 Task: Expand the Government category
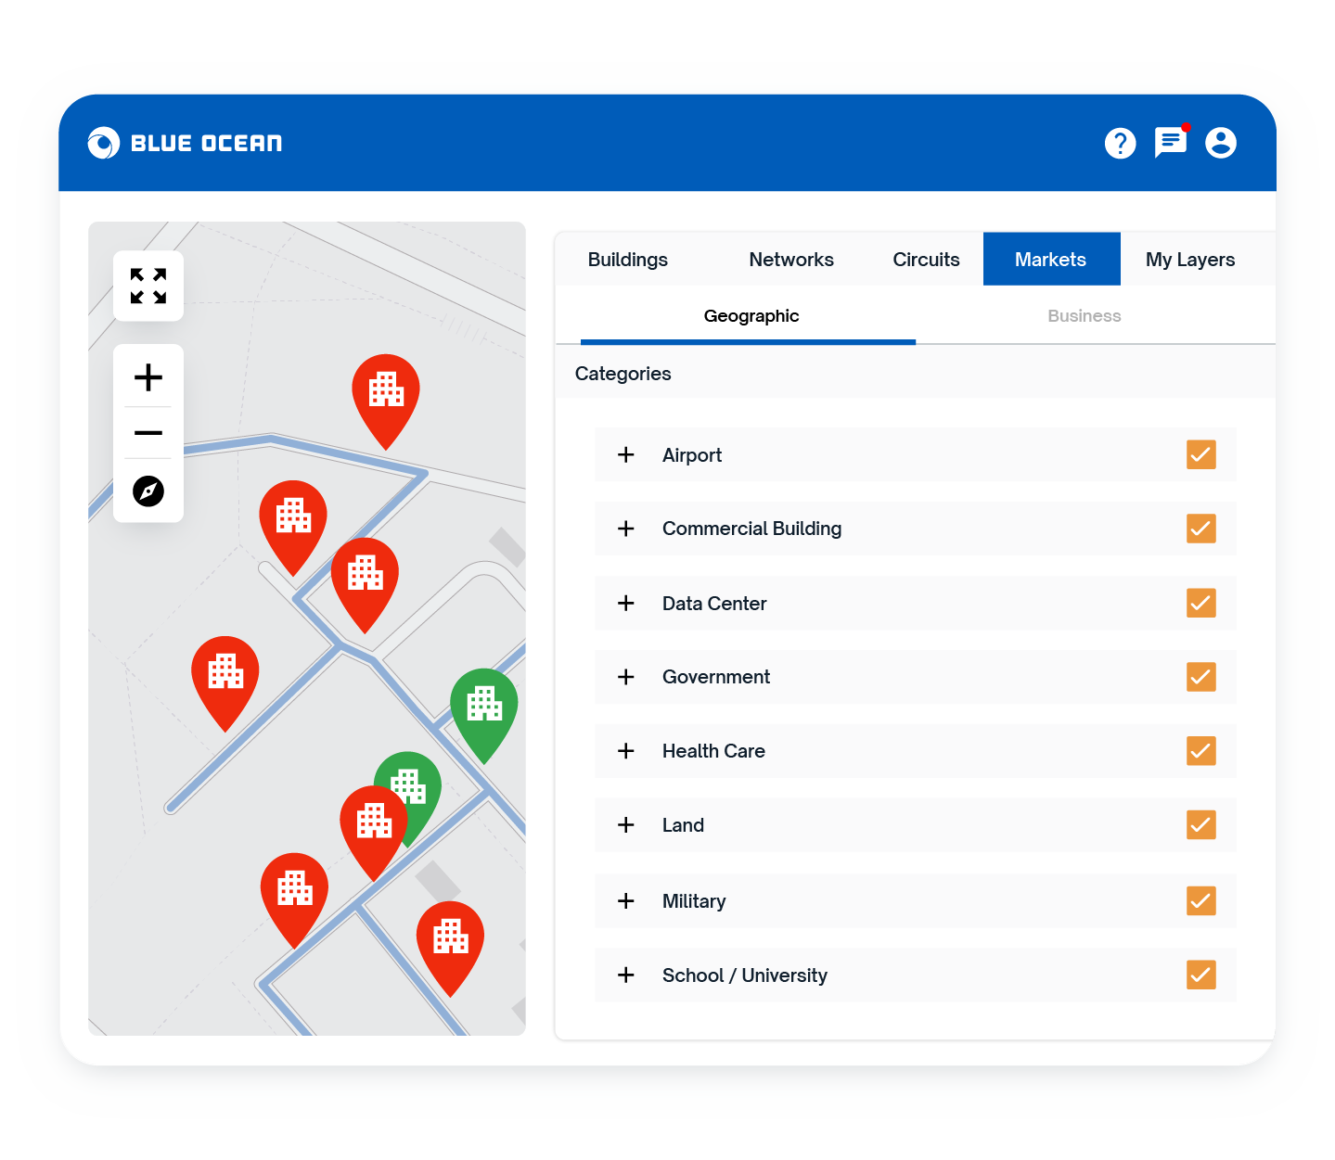tap(625, 677)
